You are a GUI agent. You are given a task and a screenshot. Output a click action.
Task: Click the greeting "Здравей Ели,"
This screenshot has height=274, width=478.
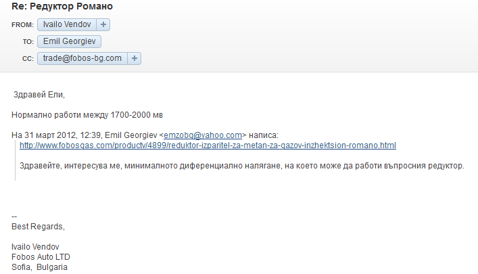pyautogui.click(x=39, y=95)
